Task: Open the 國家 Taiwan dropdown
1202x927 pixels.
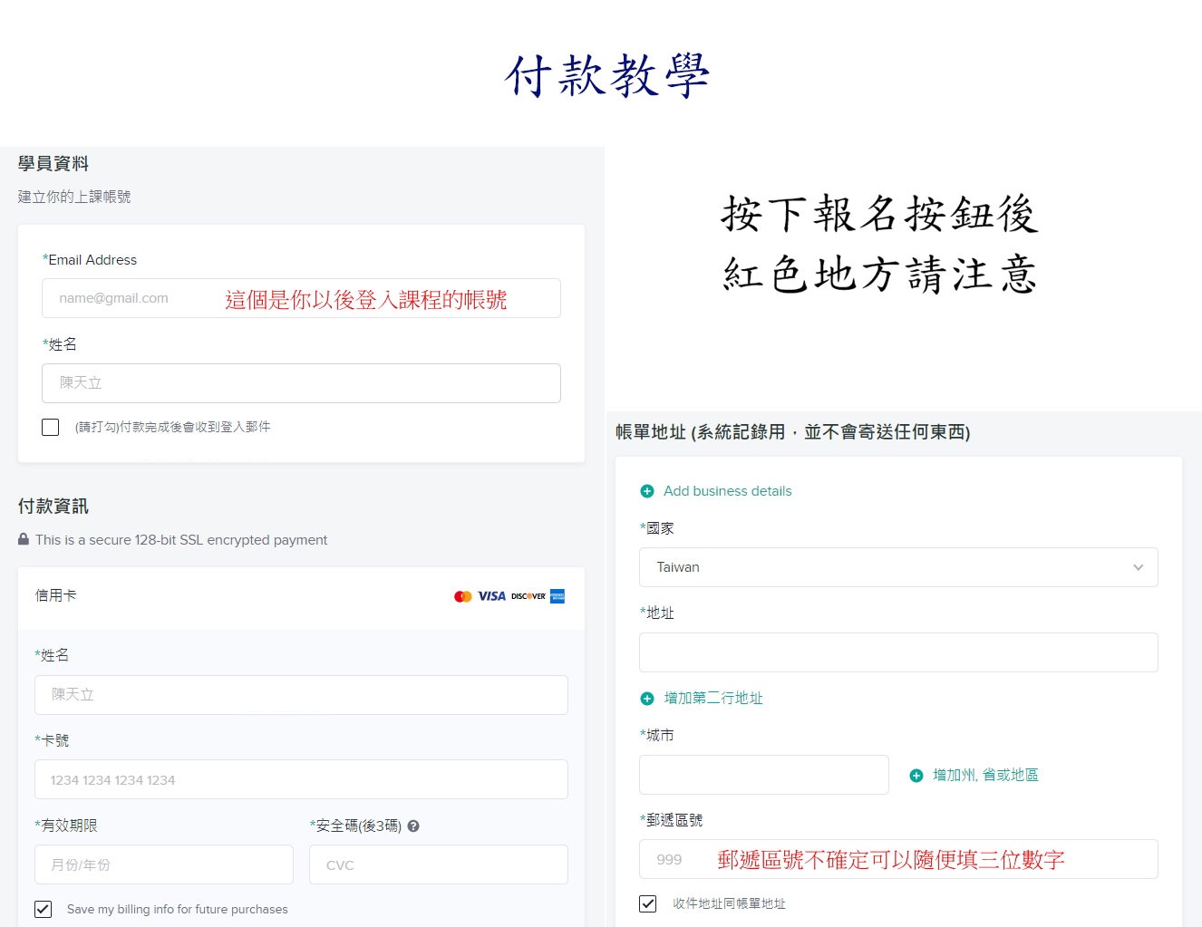Action: [898, 567]
